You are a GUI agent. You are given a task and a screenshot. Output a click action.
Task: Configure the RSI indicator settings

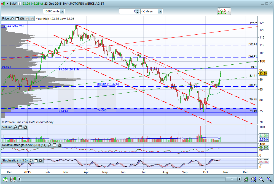(x=49, y=145)
